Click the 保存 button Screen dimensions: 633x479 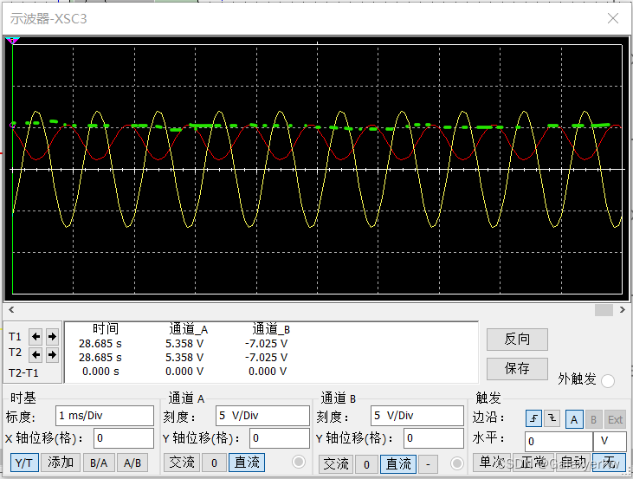pos(517,368)
